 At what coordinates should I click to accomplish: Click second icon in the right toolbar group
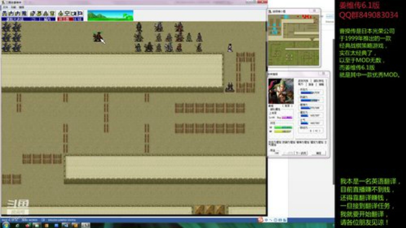point(67,14)
